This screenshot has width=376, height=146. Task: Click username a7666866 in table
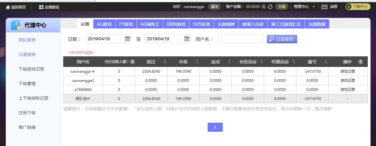click(x=83, y=90)
